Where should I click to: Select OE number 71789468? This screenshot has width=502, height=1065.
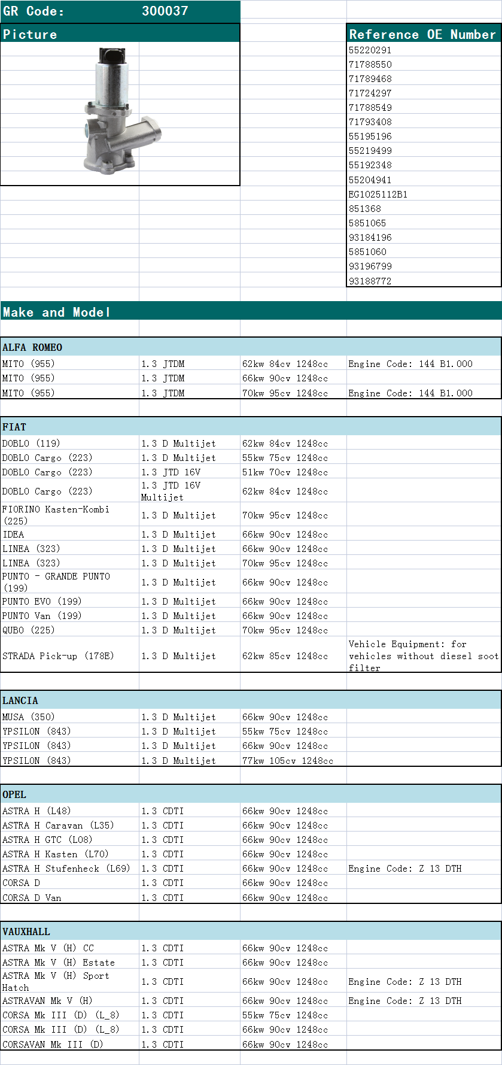(x=424, y=78)
